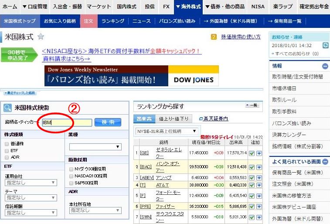Open the 信託報酬 dropdown
Screen dimensions: 330x224
pyautogui.click(x=31, y=213)
